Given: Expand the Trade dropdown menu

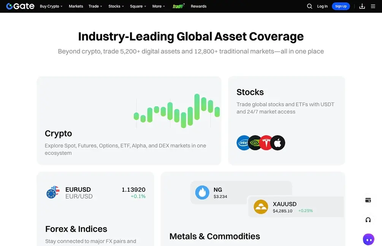Looking at the screenshot, I should point(95,6).
